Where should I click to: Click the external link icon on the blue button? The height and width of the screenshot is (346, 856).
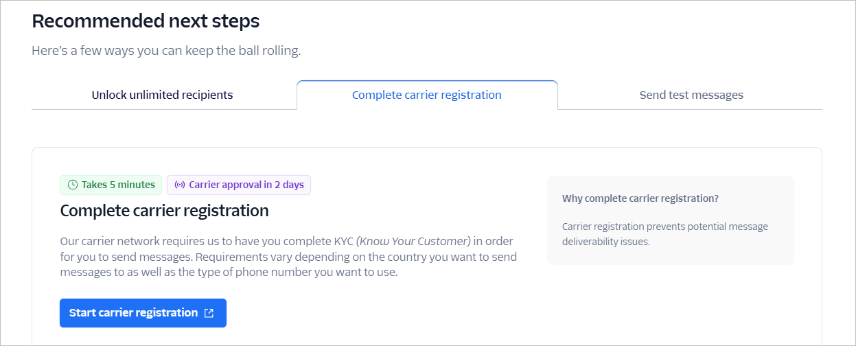209,313
